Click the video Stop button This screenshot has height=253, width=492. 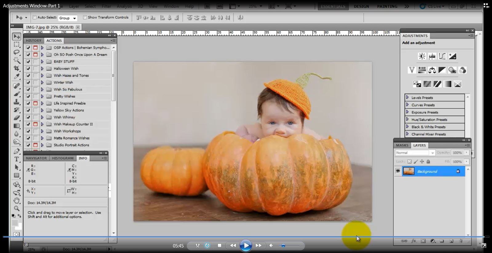[x=219, y=245]
